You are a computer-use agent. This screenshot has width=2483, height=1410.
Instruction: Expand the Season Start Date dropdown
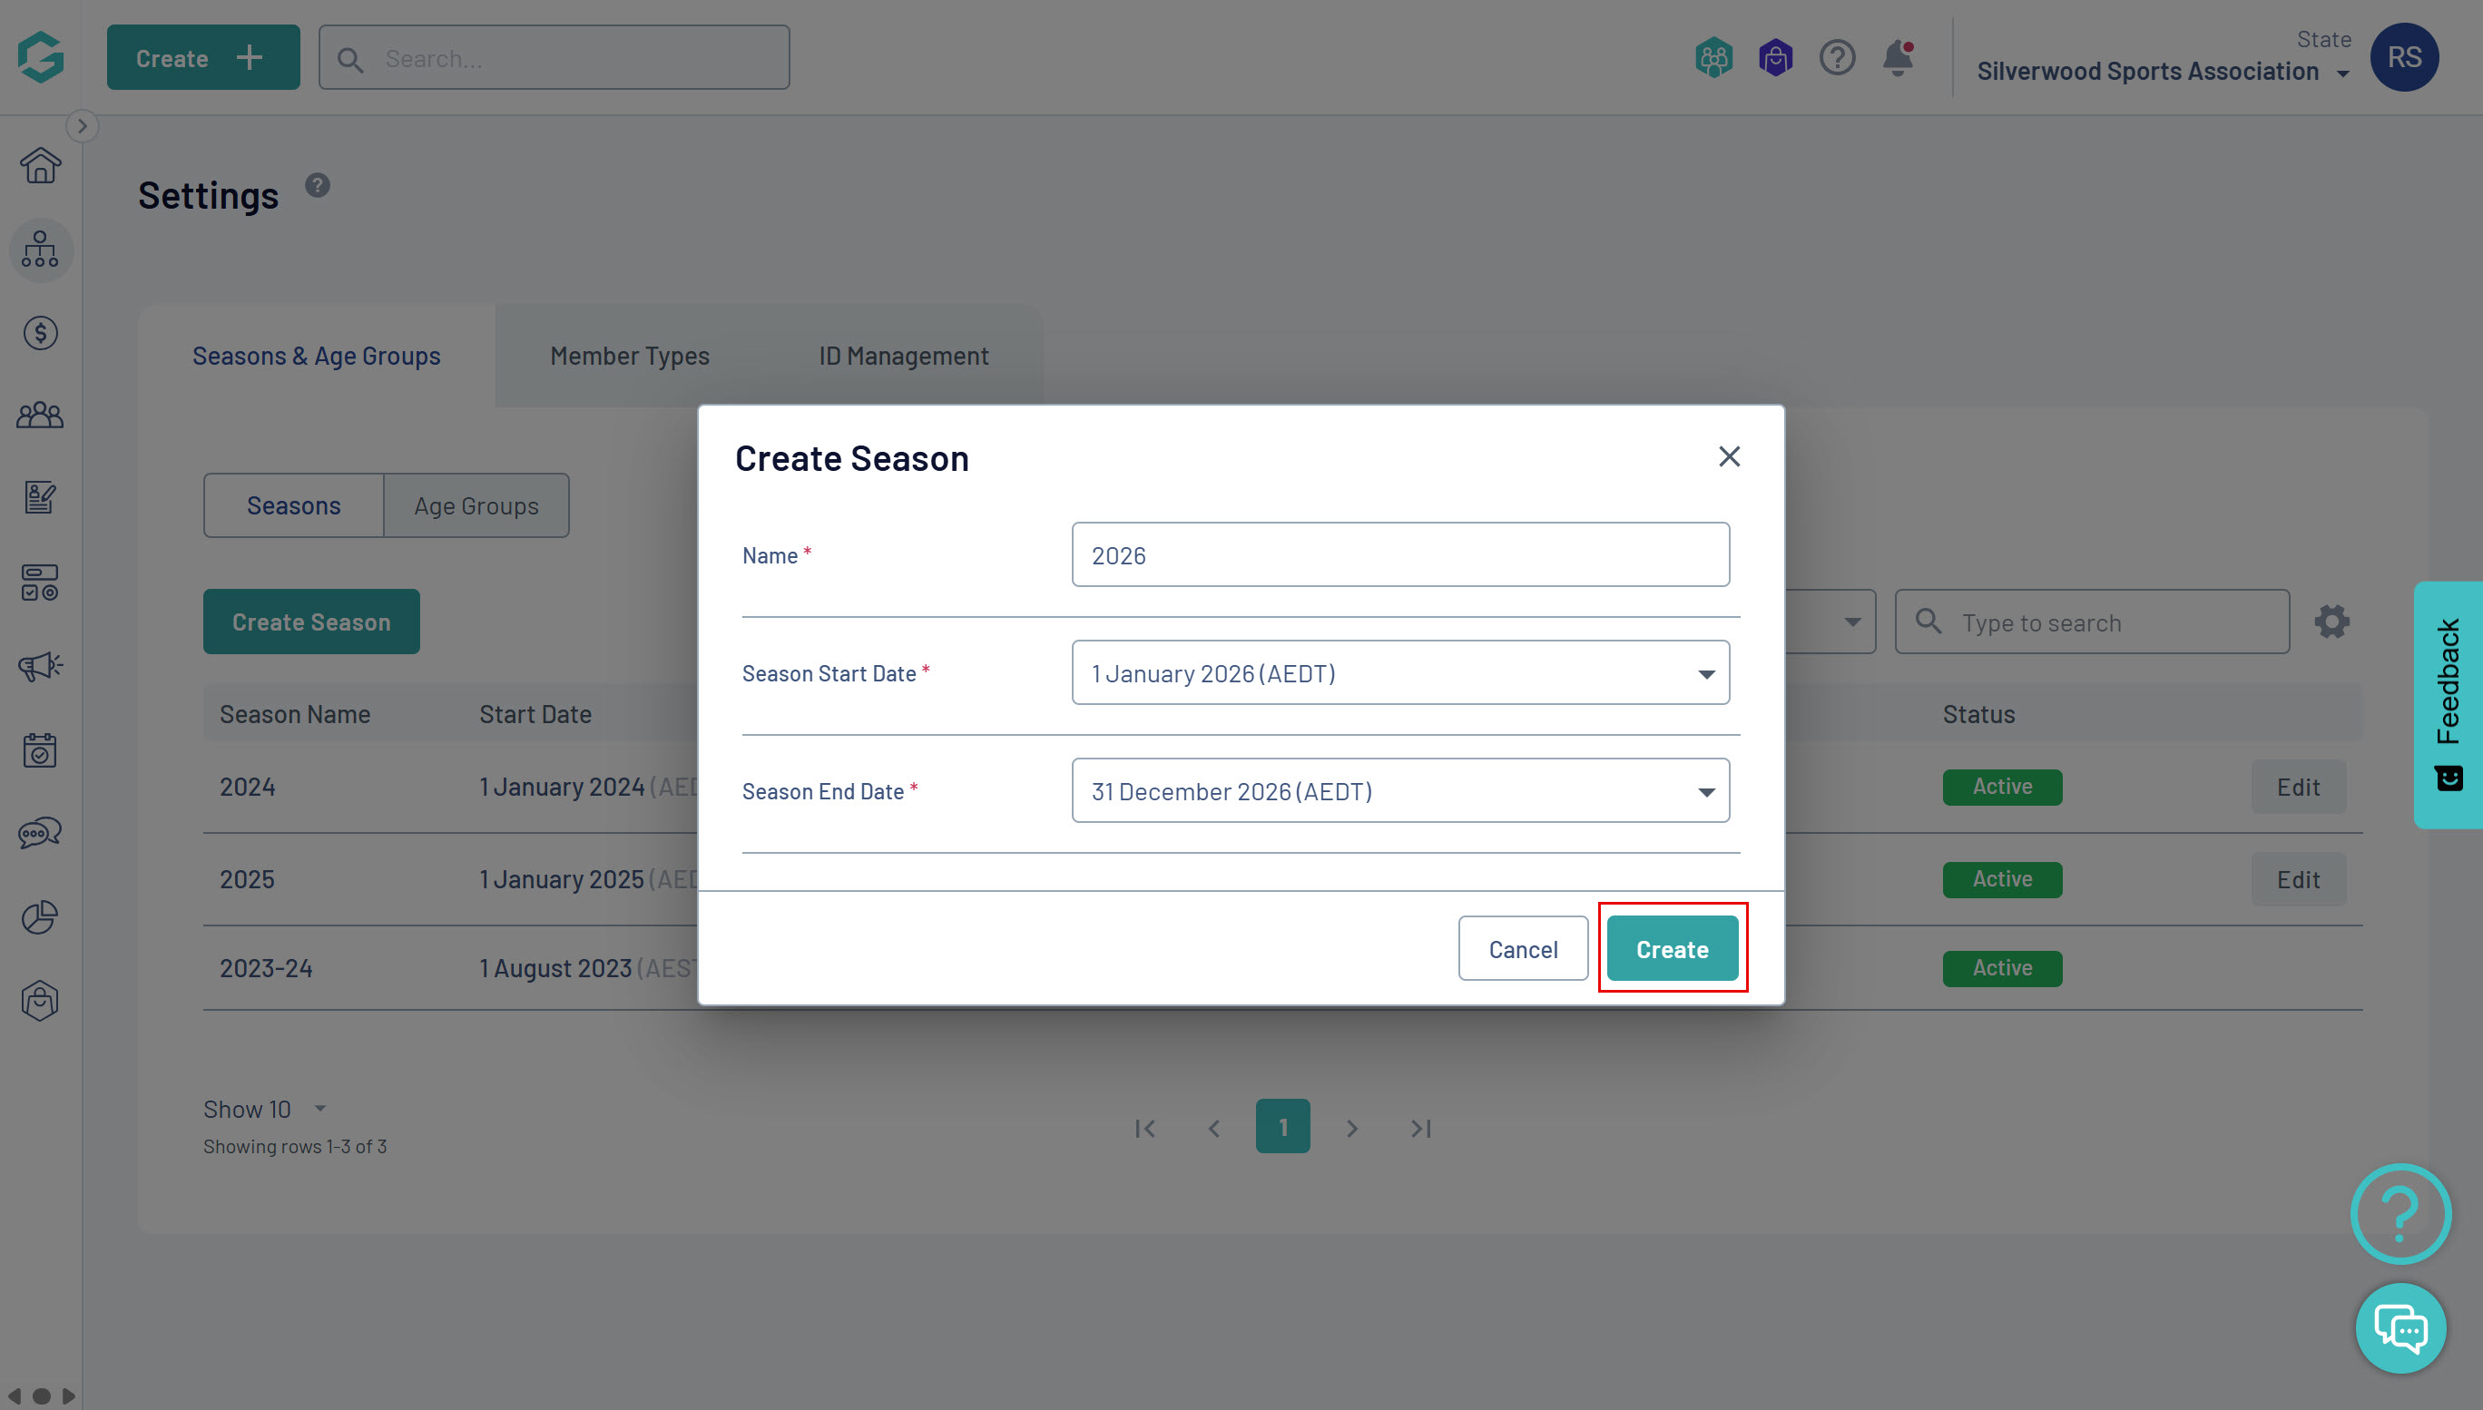point(1400,673)
